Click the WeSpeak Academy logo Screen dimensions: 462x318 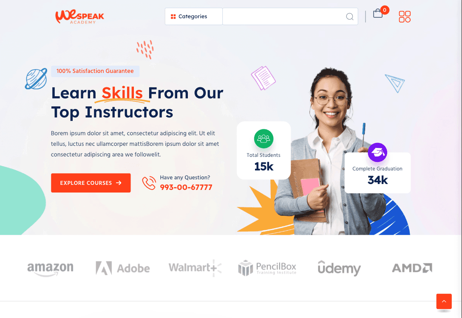coord(79,17)
